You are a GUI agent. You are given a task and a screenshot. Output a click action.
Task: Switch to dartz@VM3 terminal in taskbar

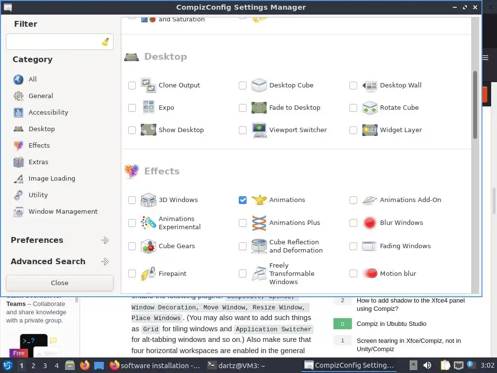(x=236, y=365)
